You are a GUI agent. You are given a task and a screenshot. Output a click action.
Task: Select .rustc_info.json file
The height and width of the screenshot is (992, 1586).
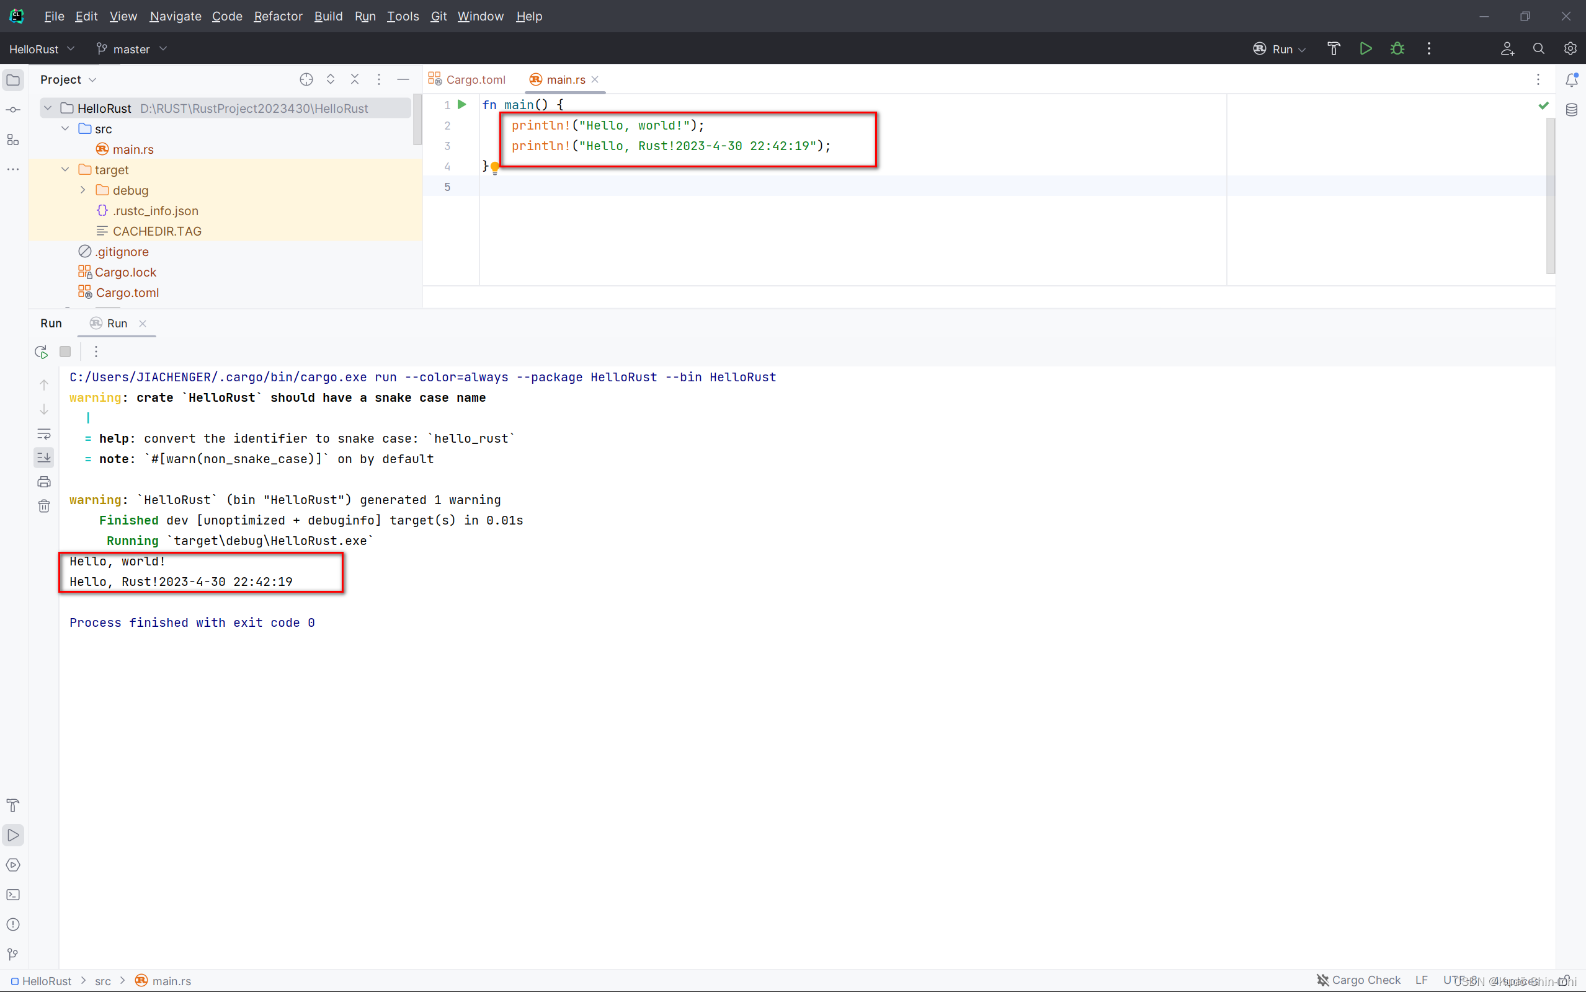(148, 211)
